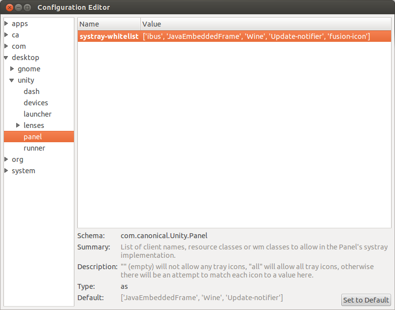
Task: Expand the lenses node arrow
Action: [18, 125]
